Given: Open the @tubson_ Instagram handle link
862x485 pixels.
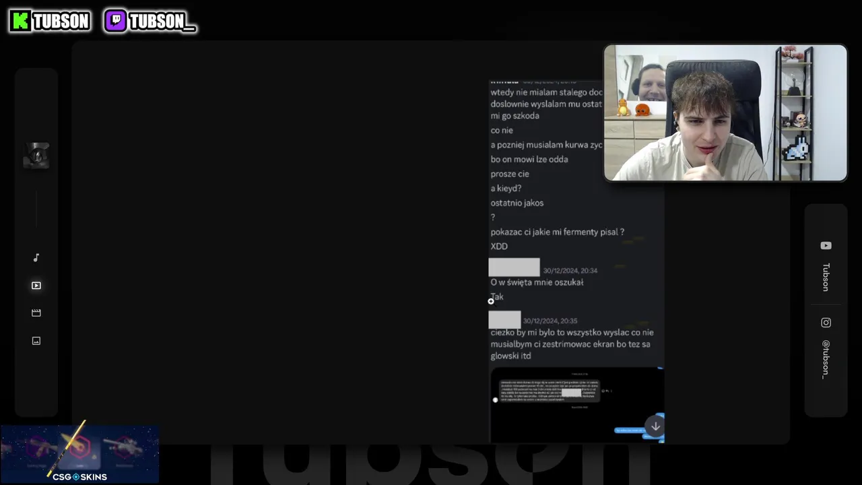Looking at the screenshot, I should (826, 360).
